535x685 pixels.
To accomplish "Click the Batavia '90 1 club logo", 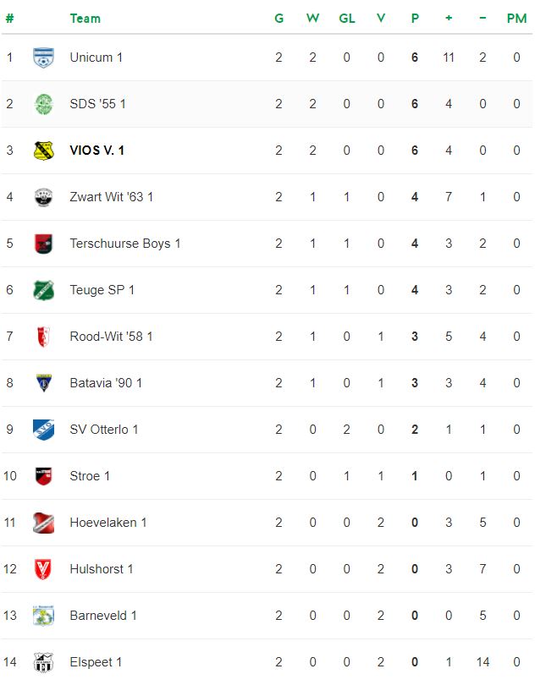I will (43, 383).
